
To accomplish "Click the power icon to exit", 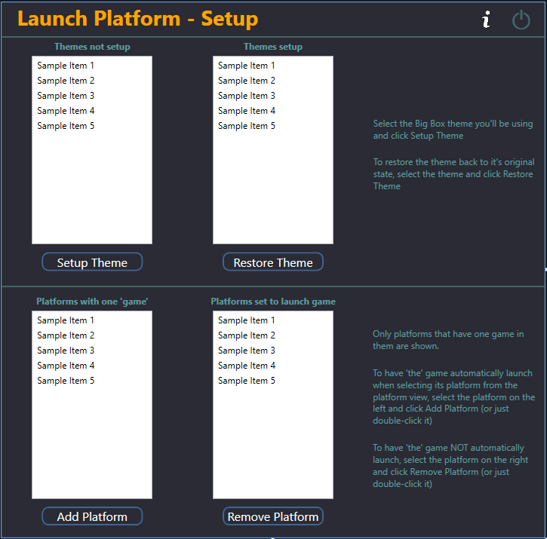I will tap(521, 20).
